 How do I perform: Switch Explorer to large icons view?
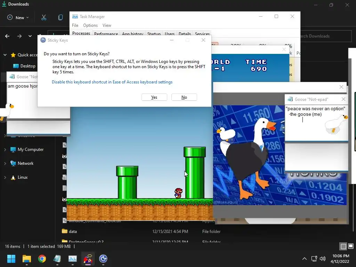pos(351,246)
